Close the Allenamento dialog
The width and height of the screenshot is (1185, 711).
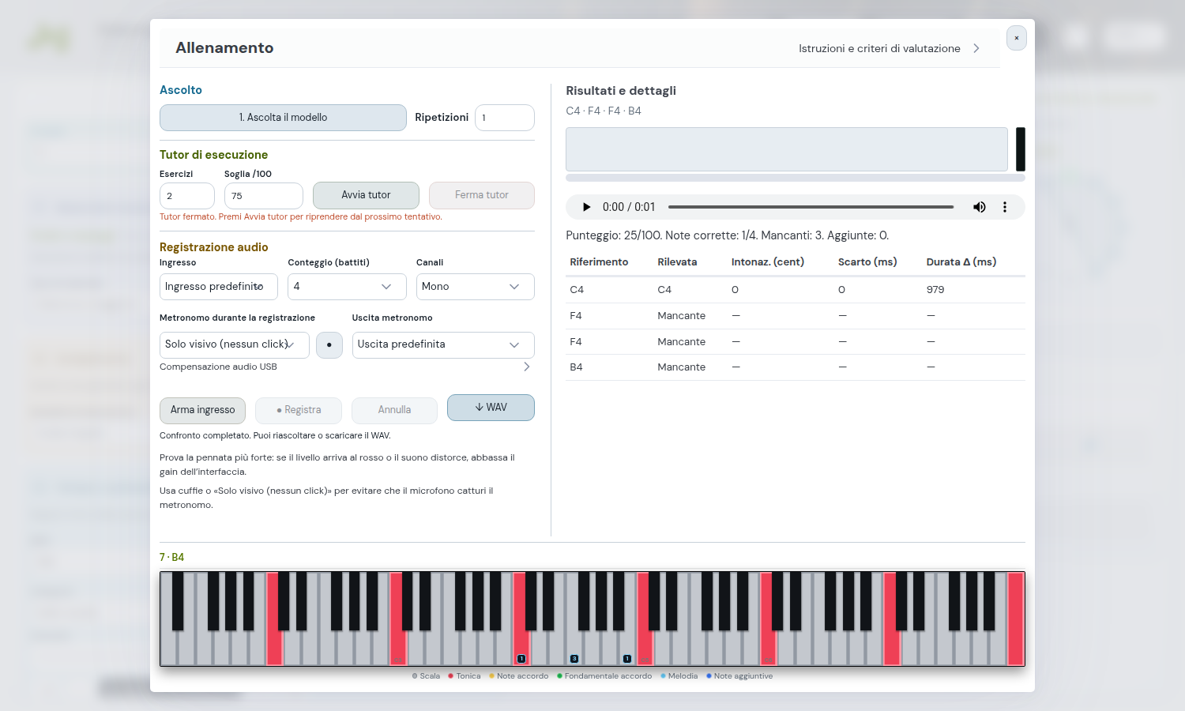(x=1017, y=38)
